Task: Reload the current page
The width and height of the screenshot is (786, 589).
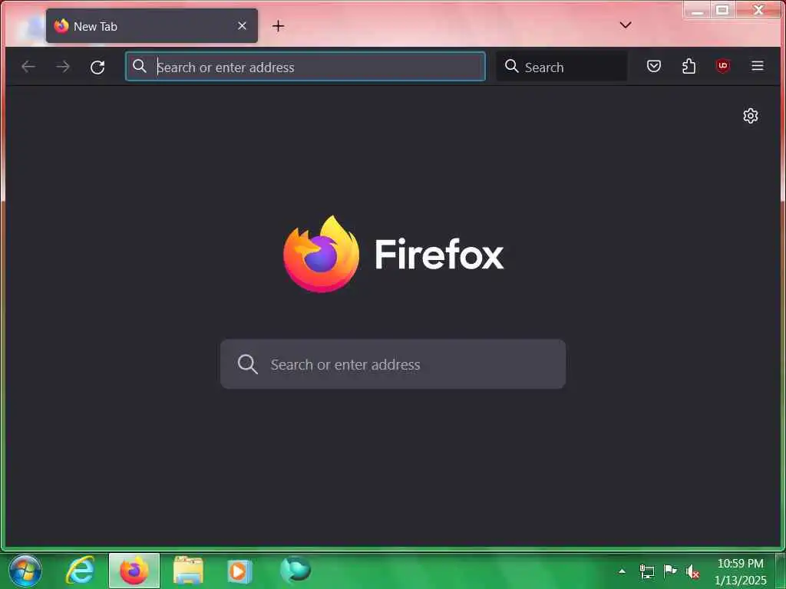Action: (x=97, y=67)
